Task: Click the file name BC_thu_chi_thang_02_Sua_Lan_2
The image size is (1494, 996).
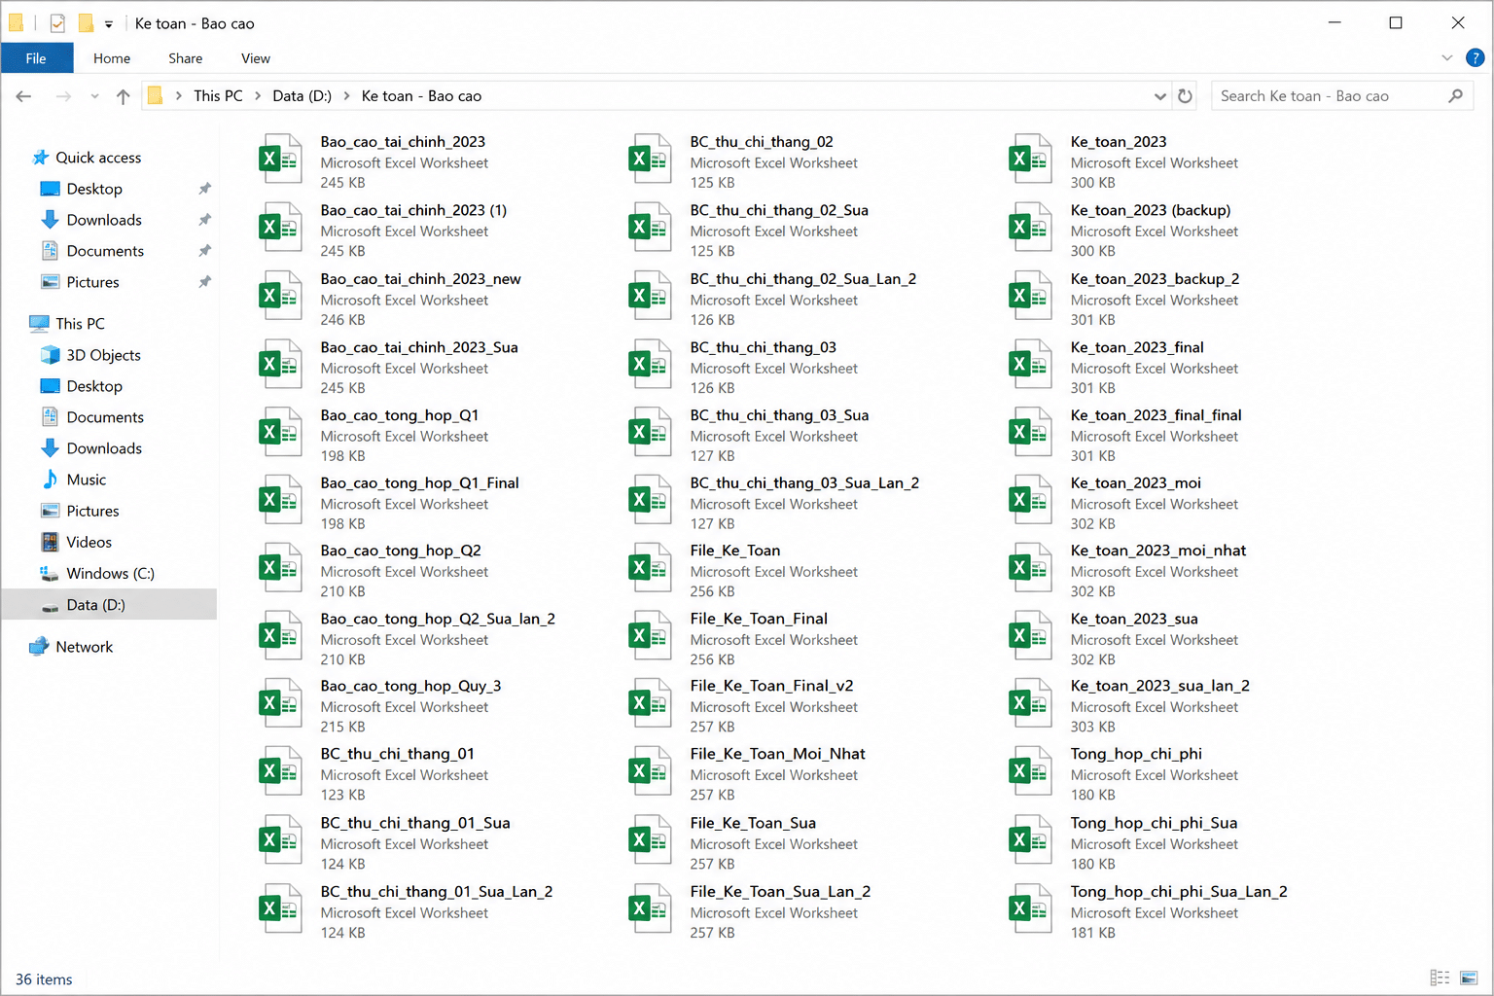Action: 803,279
